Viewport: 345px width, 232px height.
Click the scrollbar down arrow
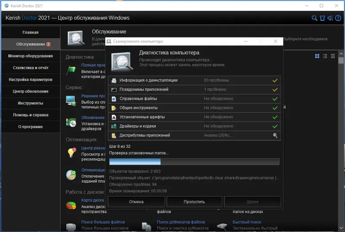[341, 228]
